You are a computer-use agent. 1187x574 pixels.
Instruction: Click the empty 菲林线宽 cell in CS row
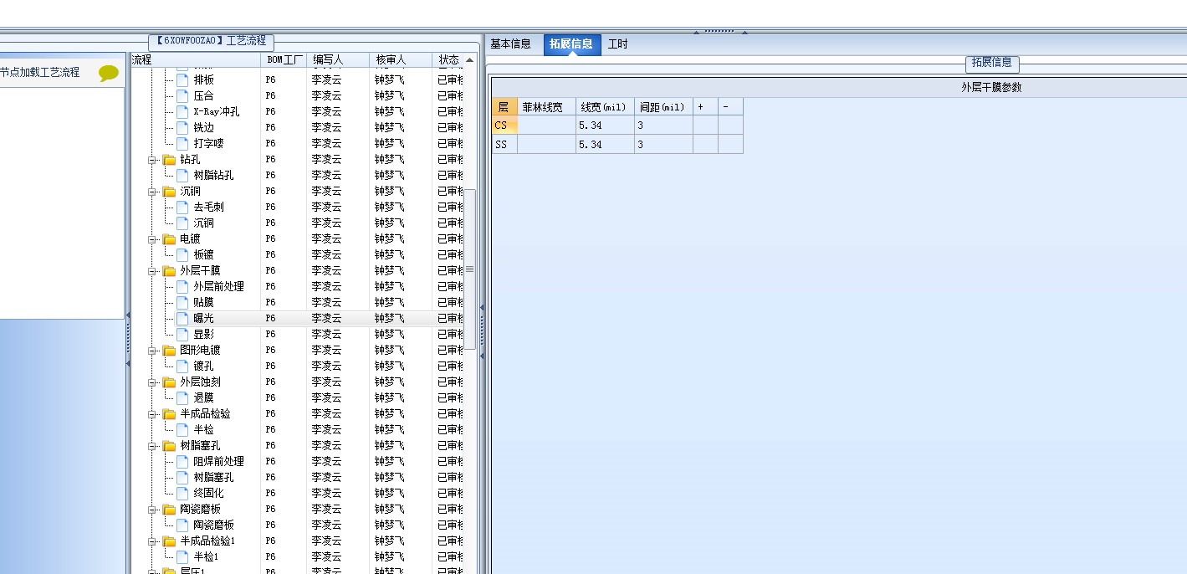click(546, 126)
